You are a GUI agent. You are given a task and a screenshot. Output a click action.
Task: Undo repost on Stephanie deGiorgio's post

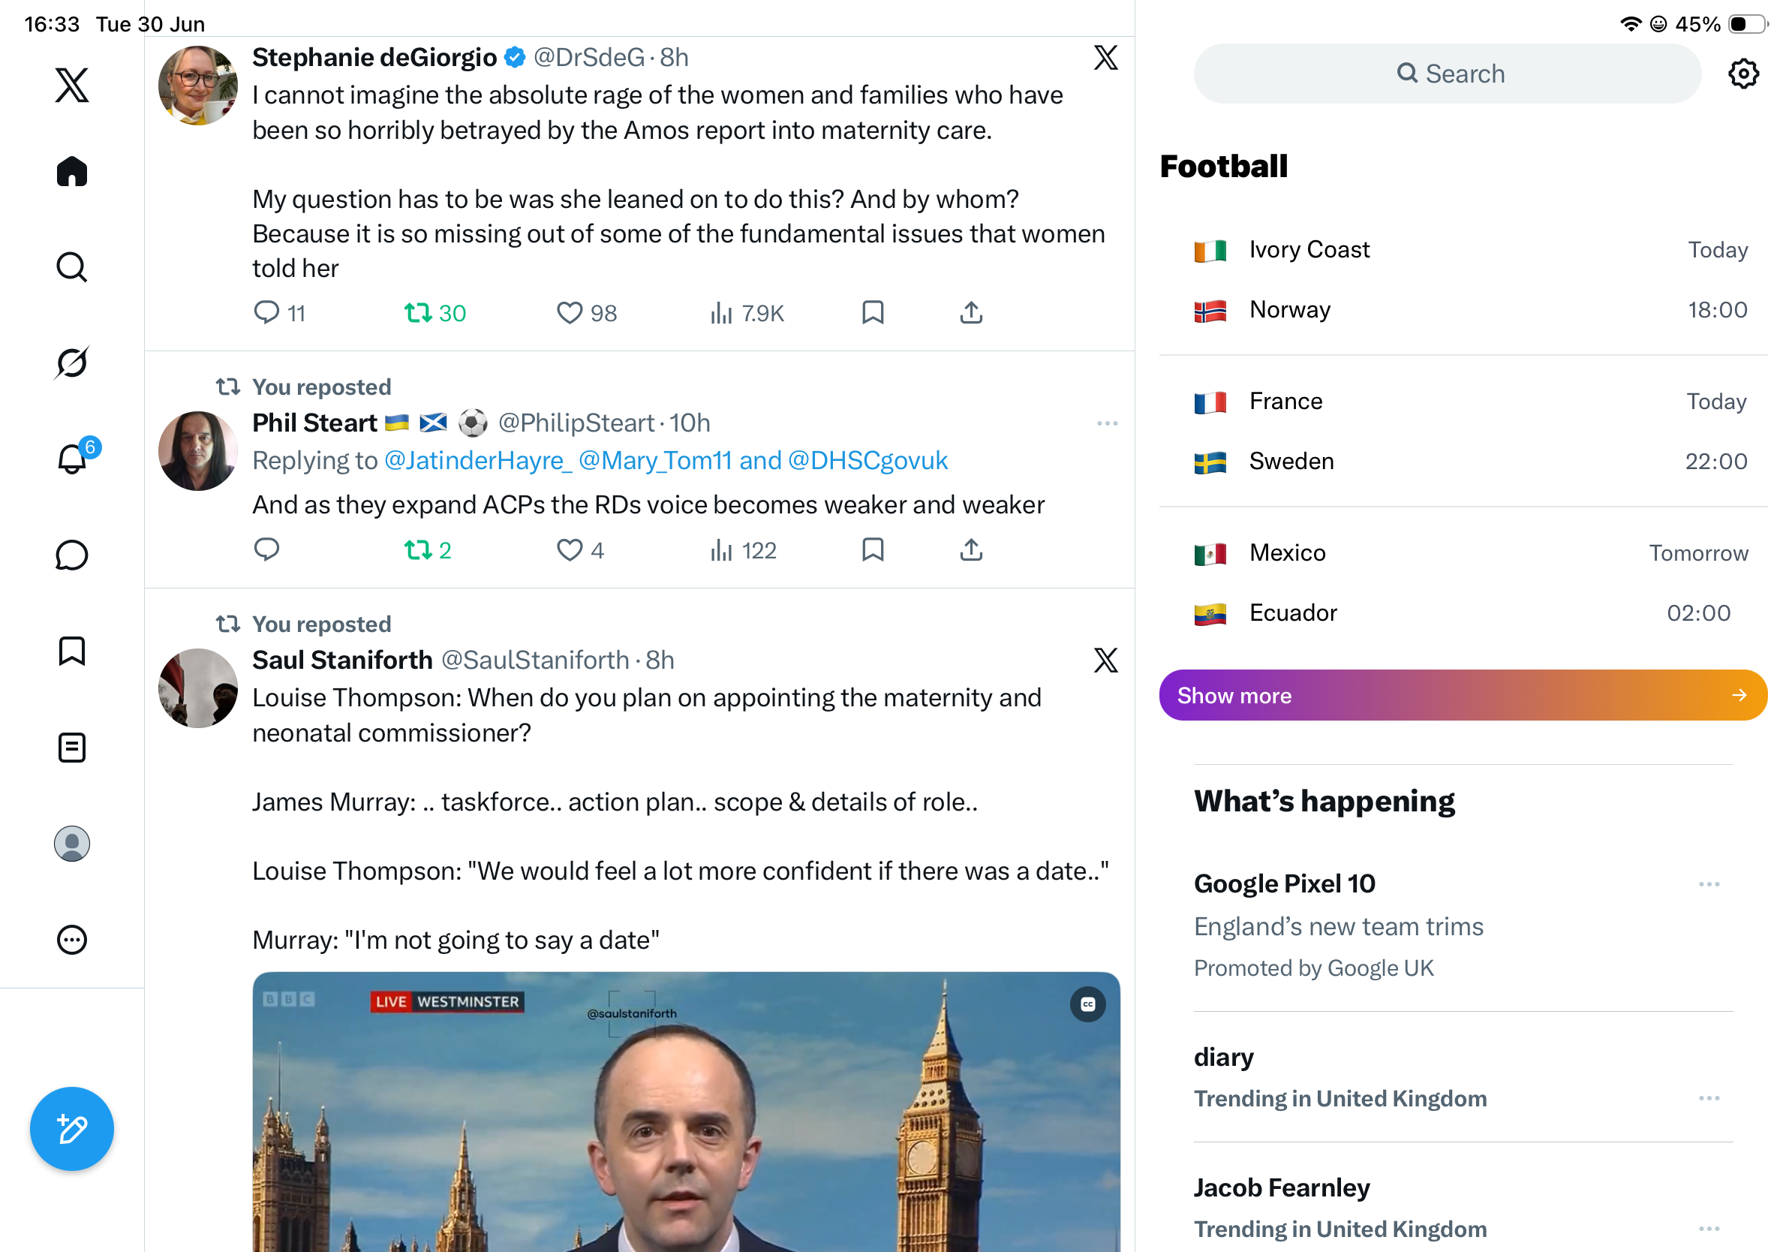tap(434, 313)
